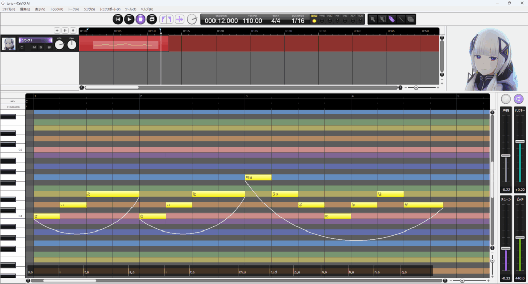Move track up with up arrow

coord(65,30)
